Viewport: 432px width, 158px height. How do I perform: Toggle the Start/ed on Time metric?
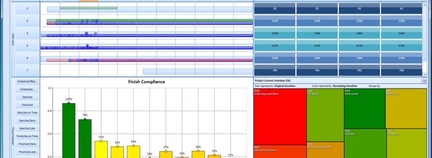[27, 113]
